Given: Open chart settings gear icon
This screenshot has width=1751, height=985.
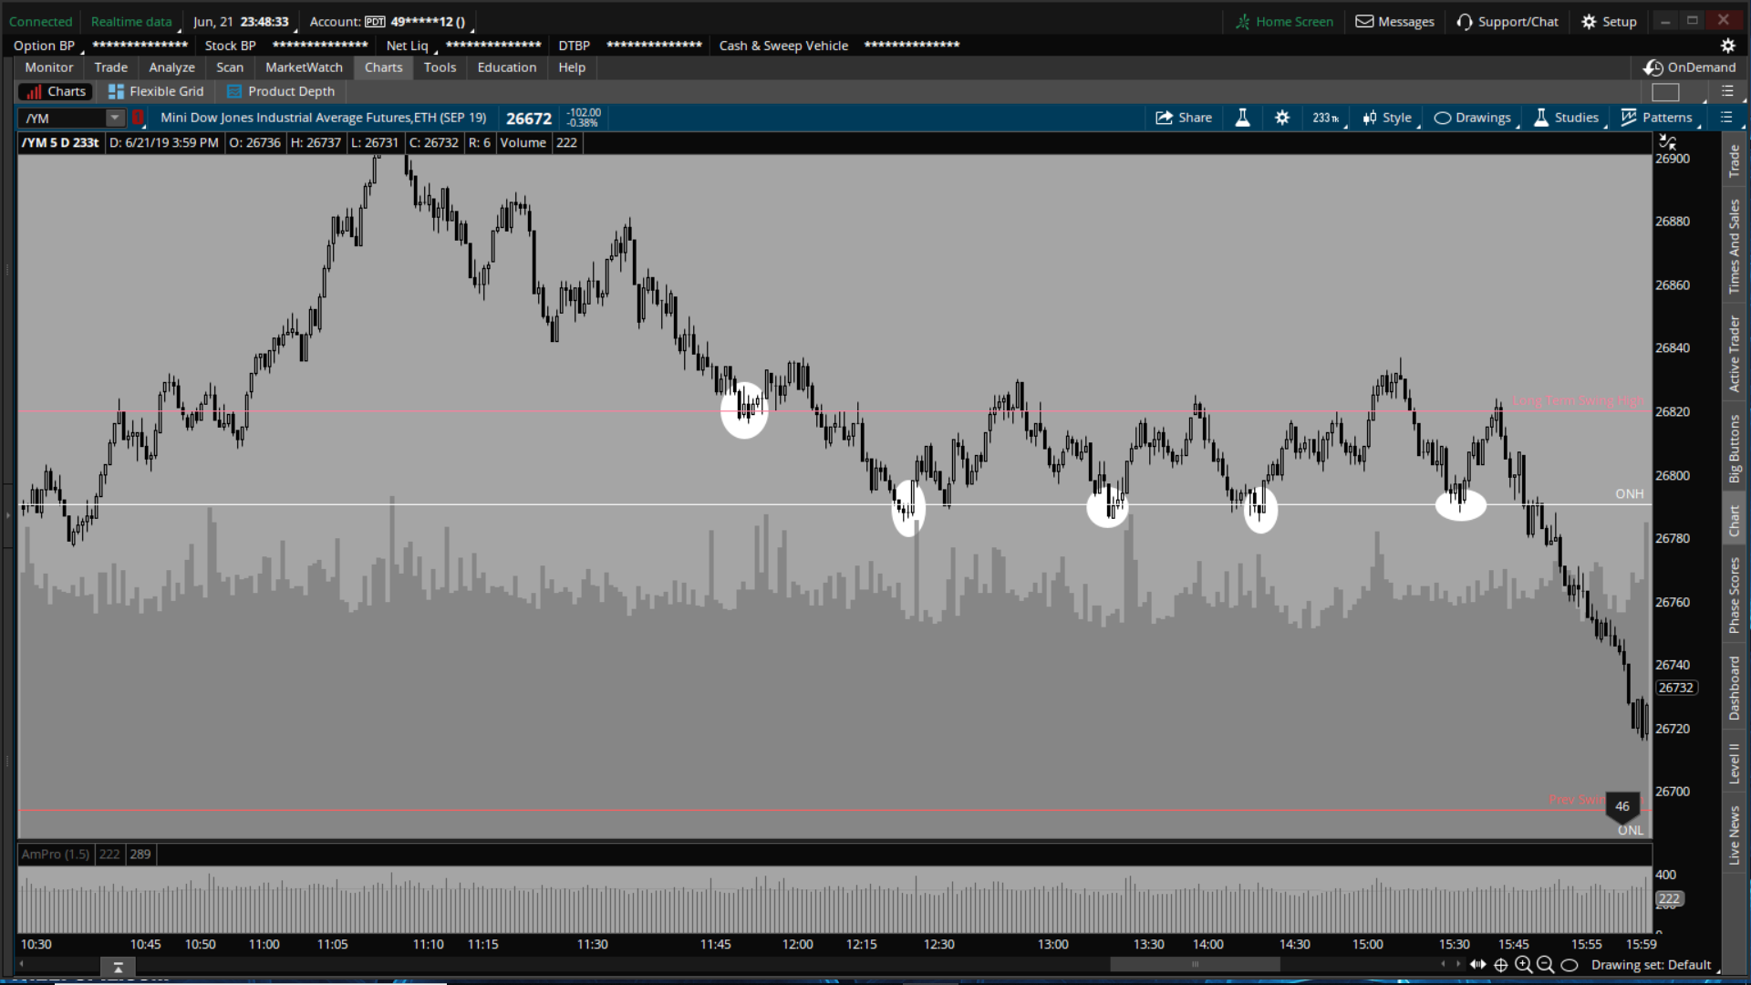Looking at the screenshot, I should [1282, 118].
